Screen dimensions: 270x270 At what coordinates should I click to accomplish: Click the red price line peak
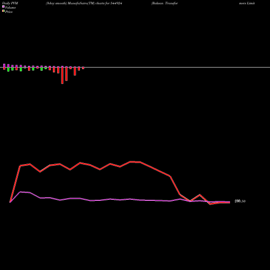point(130,161)
